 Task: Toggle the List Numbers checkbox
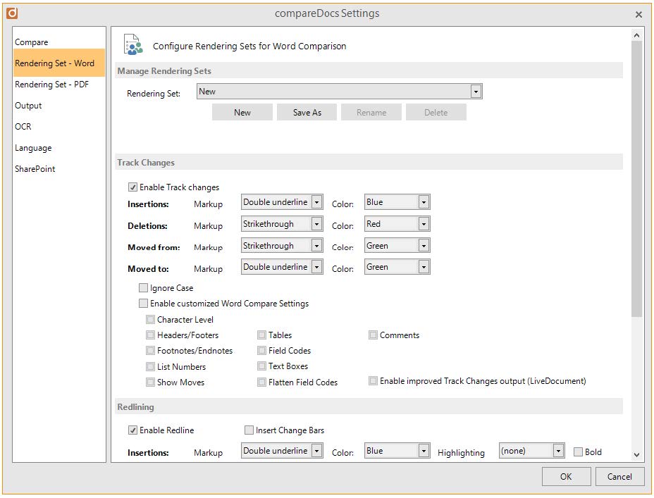(150, 366)
